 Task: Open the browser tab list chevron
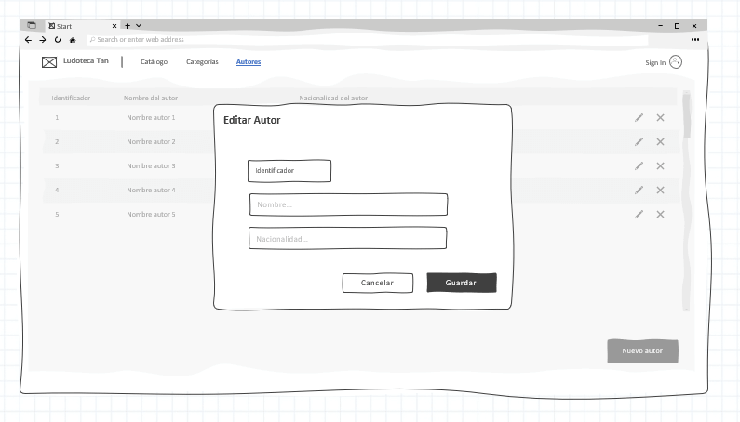point(140,25)
